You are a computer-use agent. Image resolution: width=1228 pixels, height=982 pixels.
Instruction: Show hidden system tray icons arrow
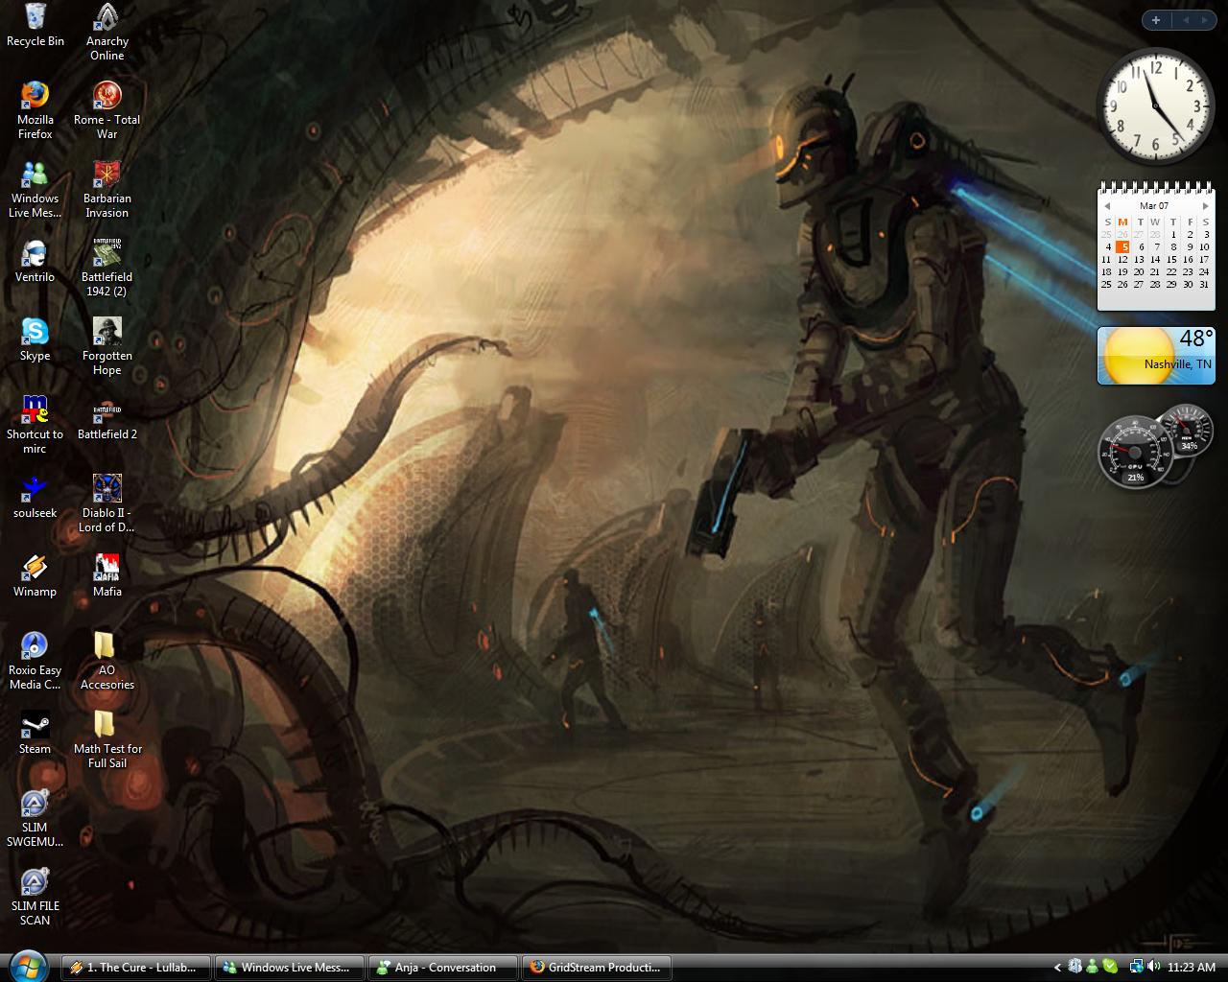click(1057, 968)
